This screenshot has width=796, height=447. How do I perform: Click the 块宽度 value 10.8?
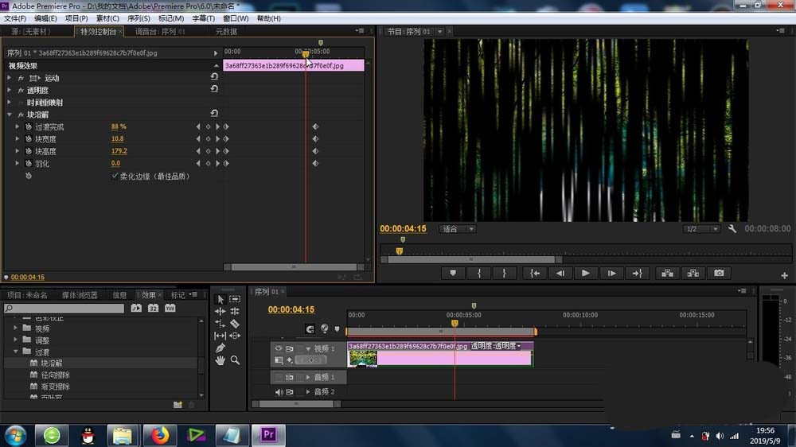tap(117, 139)
